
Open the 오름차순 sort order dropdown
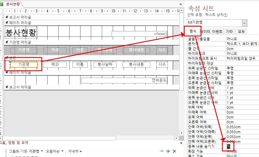pos(62,151)
